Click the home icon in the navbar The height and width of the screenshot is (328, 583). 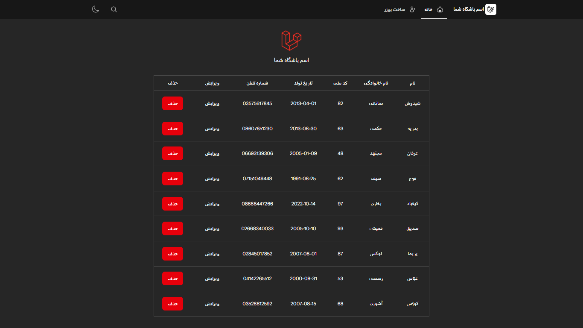[440, 9]
